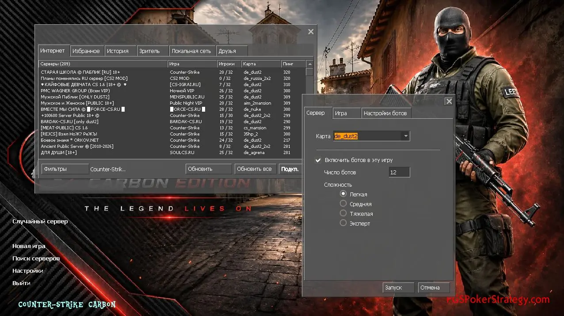This screenshot has width=564, height=316.
Task: Close the server browser window
Action: (x=311, y=32)
